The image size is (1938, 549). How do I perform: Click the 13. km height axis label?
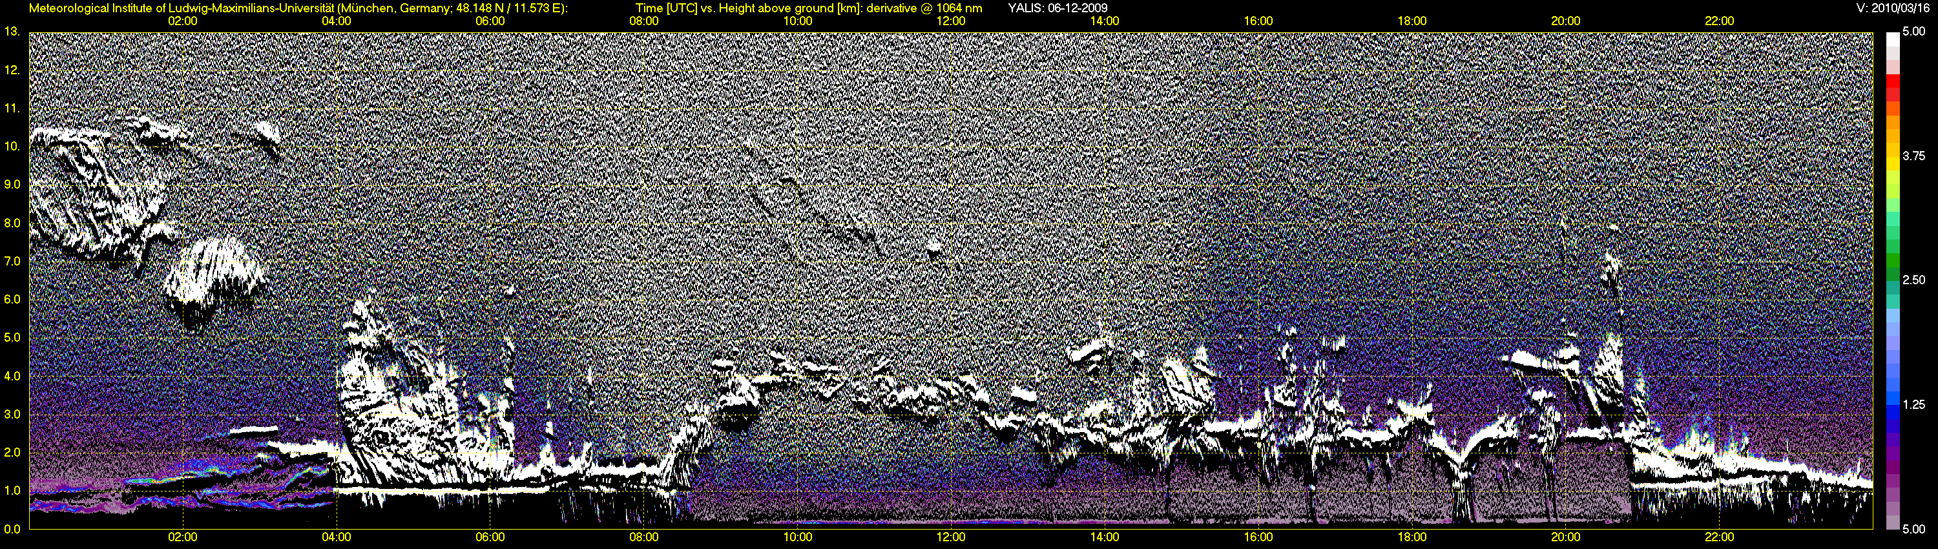point(12,32)
